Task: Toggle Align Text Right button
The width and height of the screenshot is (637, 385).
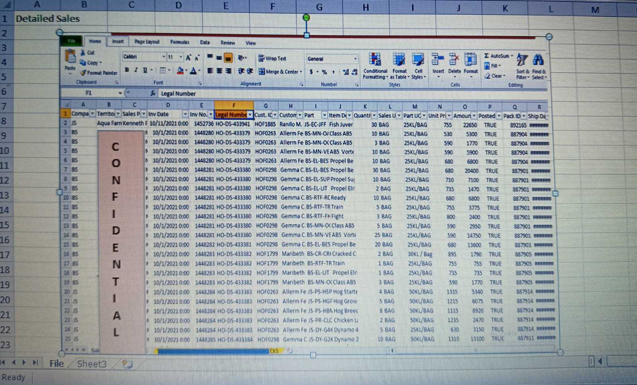Action: click(228, 71)
